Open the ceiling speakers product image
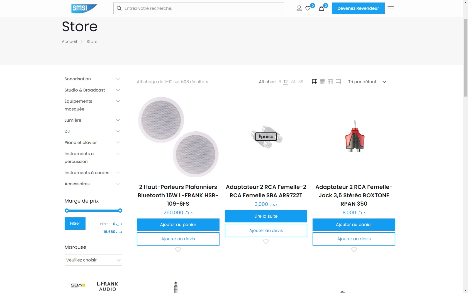 tap(178, 137)
